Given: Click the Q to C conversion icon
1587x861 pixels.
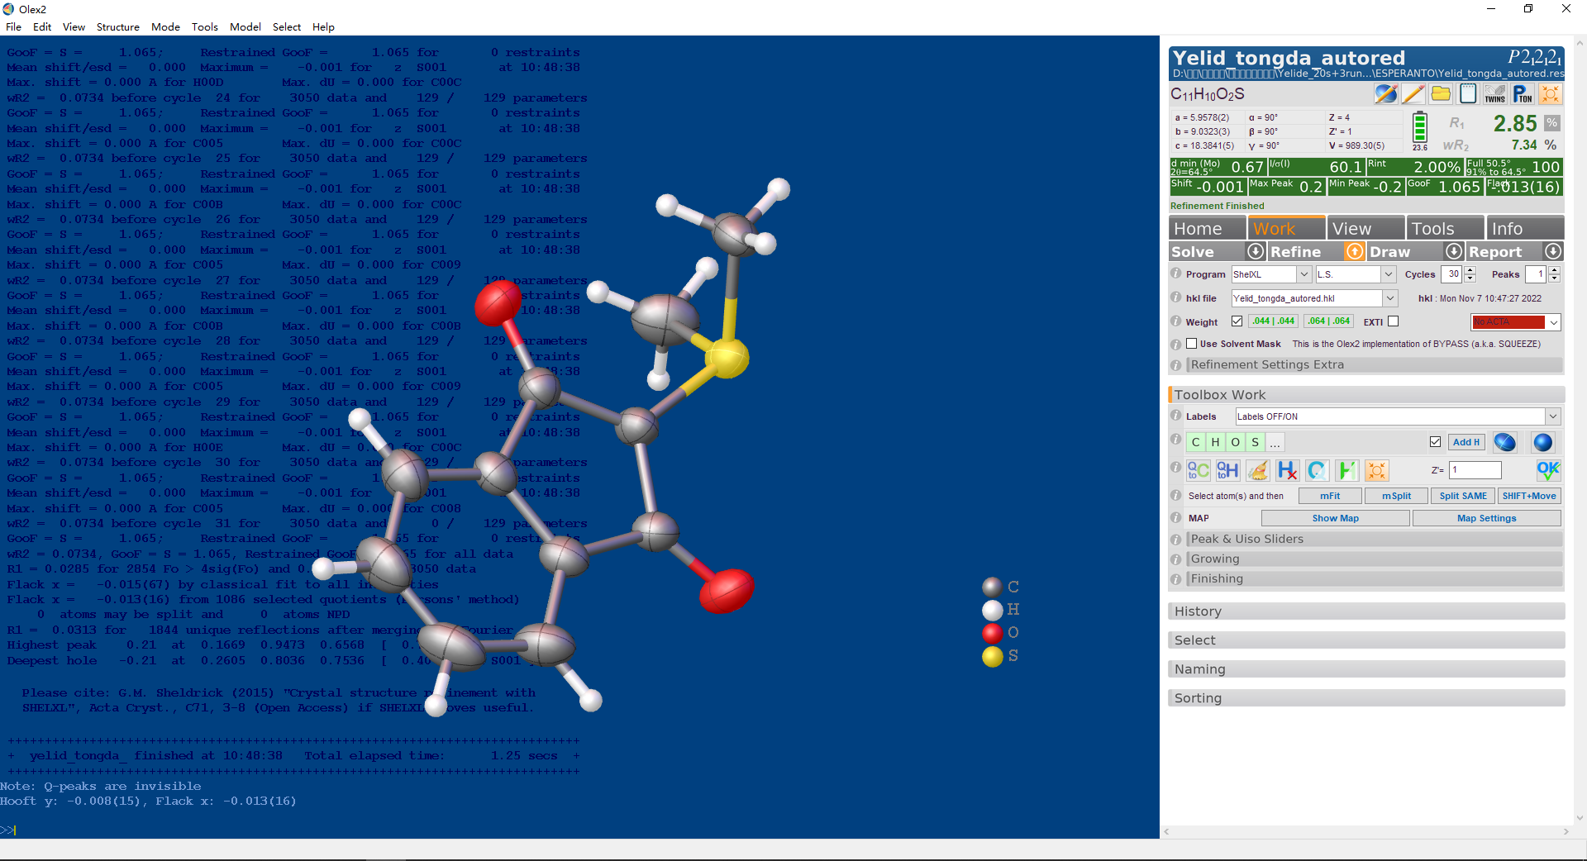Looking at the screenshot, I should click(x=1199, y=471).
